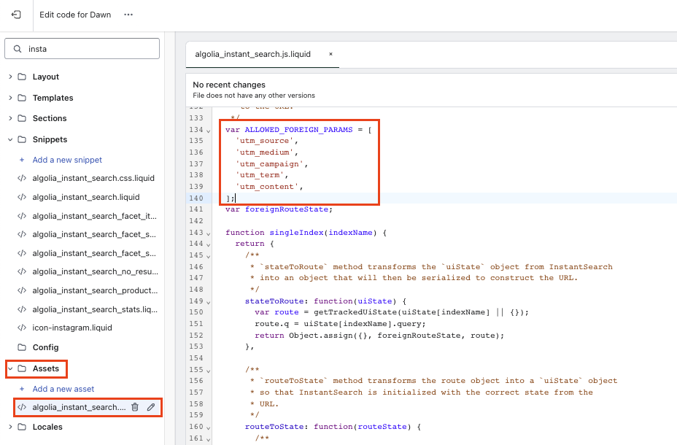Click the ALLOWED_FOREIGN_PARAMS variable name

(x=299, y=129)
